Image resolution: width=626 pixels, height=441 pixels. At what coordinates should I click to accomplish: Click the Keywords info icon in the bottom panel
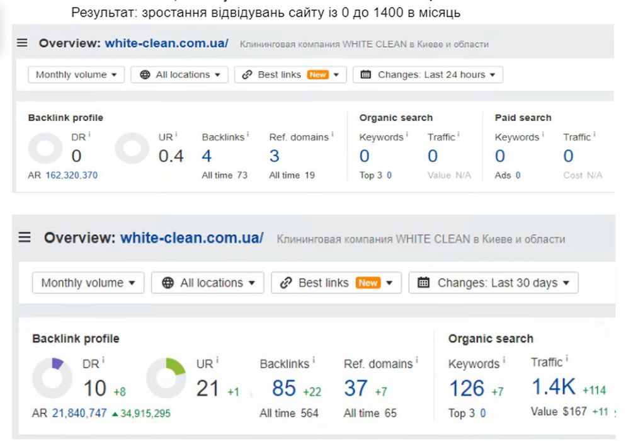point(504,361)
